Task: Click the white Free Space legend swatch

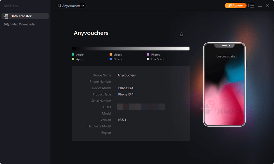Action: (x=148, y=59)
